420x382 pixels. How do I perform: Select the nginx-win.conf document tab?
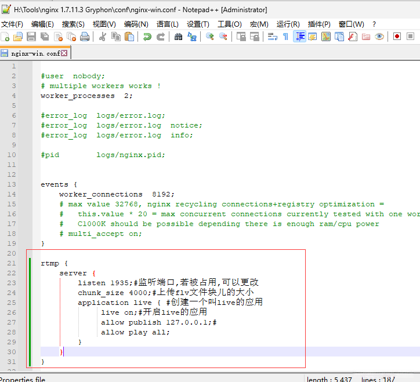tap(35, 53)
